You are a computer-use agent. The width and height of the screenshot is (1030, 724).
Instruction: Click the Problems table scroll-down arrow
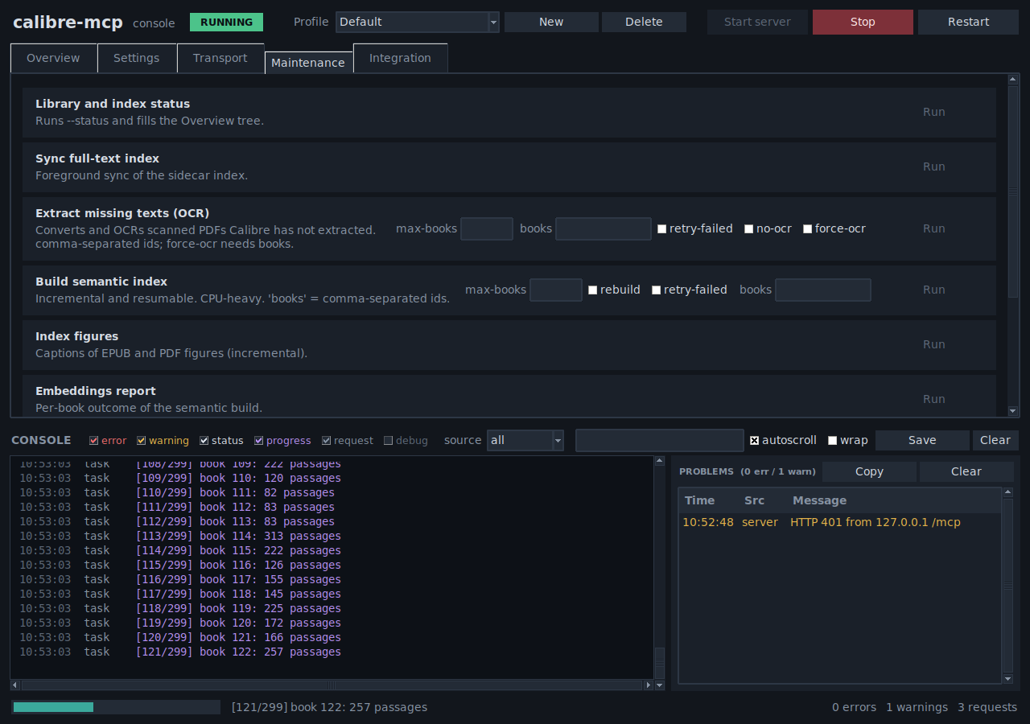click(1007, 679)
